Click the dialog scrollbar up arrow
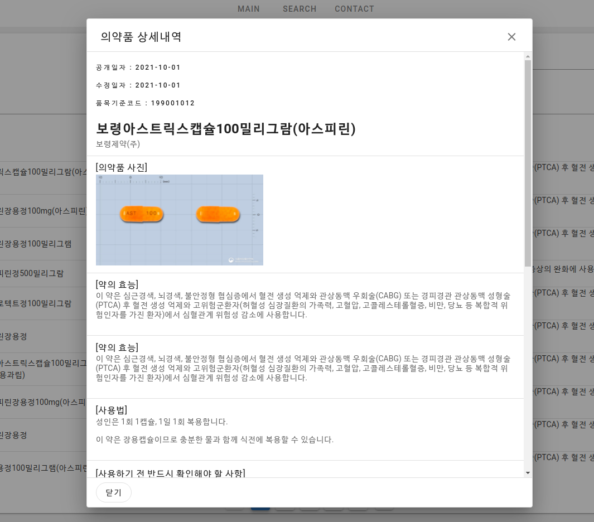Screen dimensions: 594x522 pos(528,56)
